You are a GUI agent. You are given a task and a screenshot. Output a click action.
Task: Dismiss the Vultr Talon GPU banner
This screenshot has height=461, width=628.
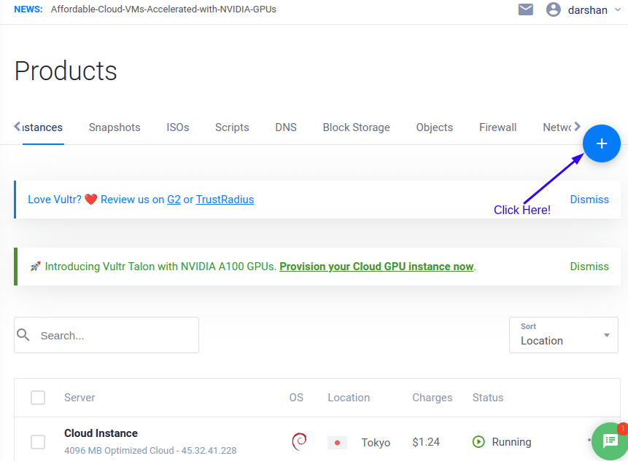click(589, 267)
